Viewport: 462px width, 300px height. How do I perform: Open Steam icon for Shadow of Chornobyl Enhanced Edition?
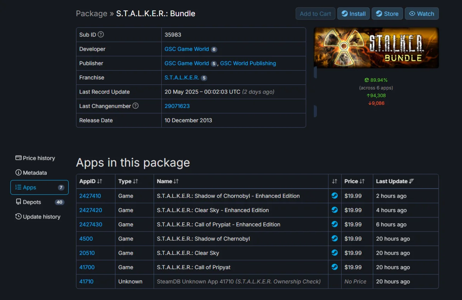(x=334, y=196)
